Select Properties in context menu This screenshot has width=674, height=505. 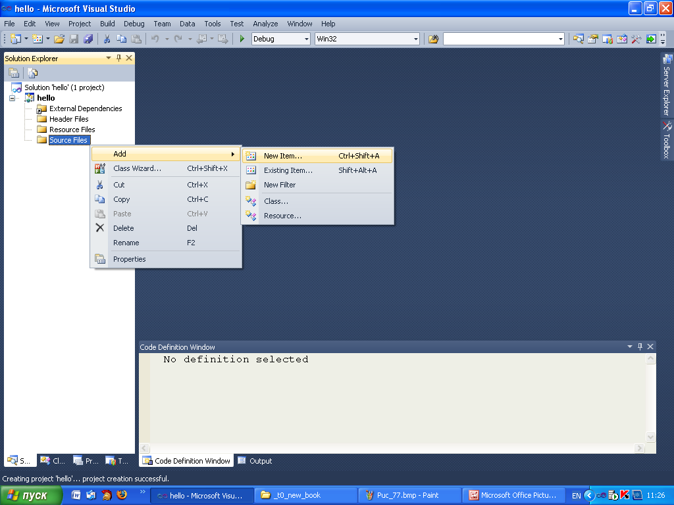pyautogui.click(x=166, y=259)
